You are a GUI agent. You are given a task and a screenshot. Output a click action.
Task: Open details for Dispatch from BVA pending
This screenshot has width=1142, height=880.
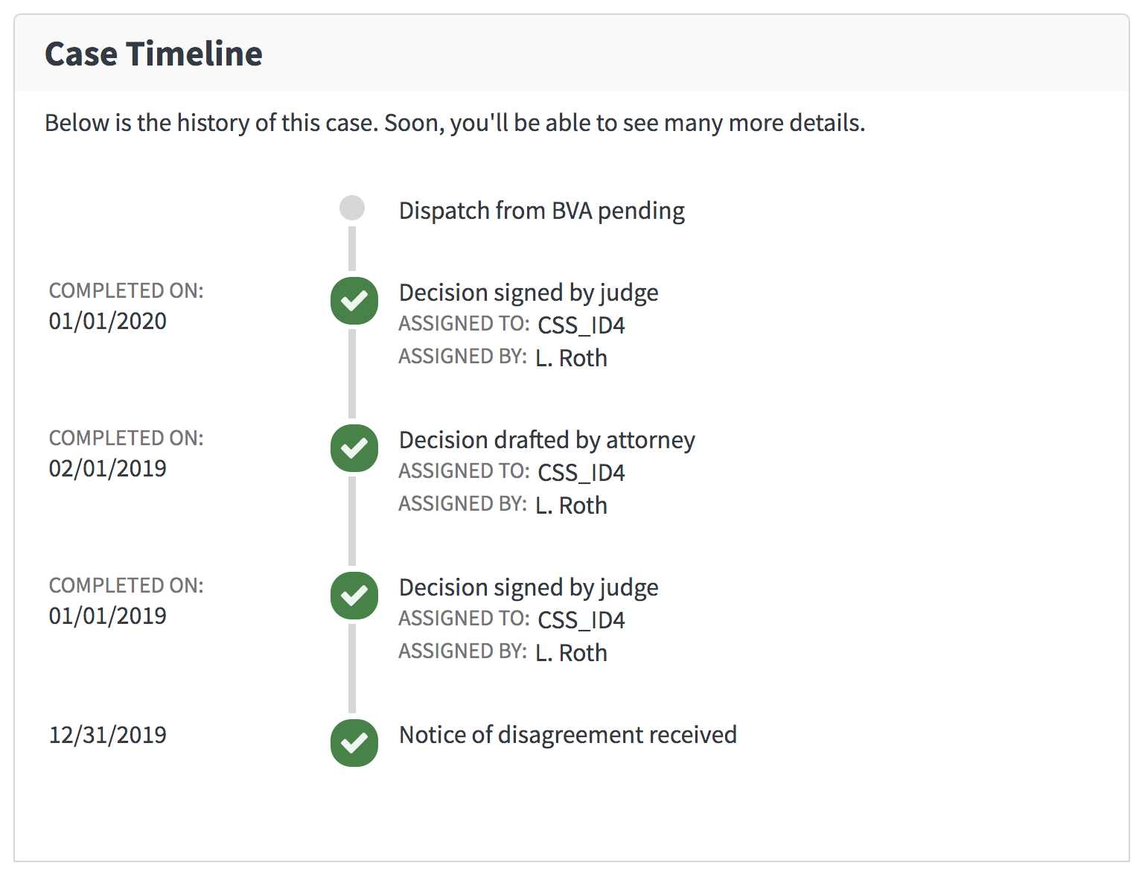pyautogui.click(x=542, y=210)
